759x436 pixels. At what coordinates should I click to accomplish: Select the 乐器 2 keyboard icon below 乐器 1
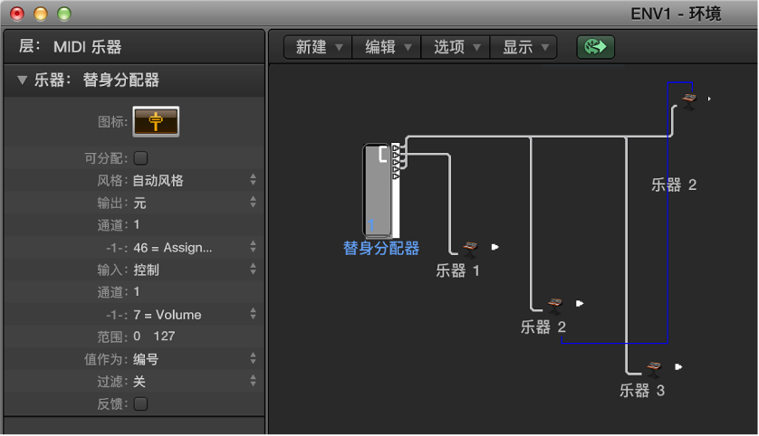(554, 306)
